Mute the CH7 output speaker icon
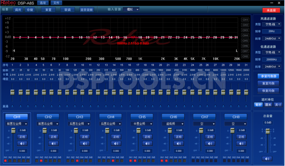The width and height of the screenshot is (285, 166). coord(210,144)
